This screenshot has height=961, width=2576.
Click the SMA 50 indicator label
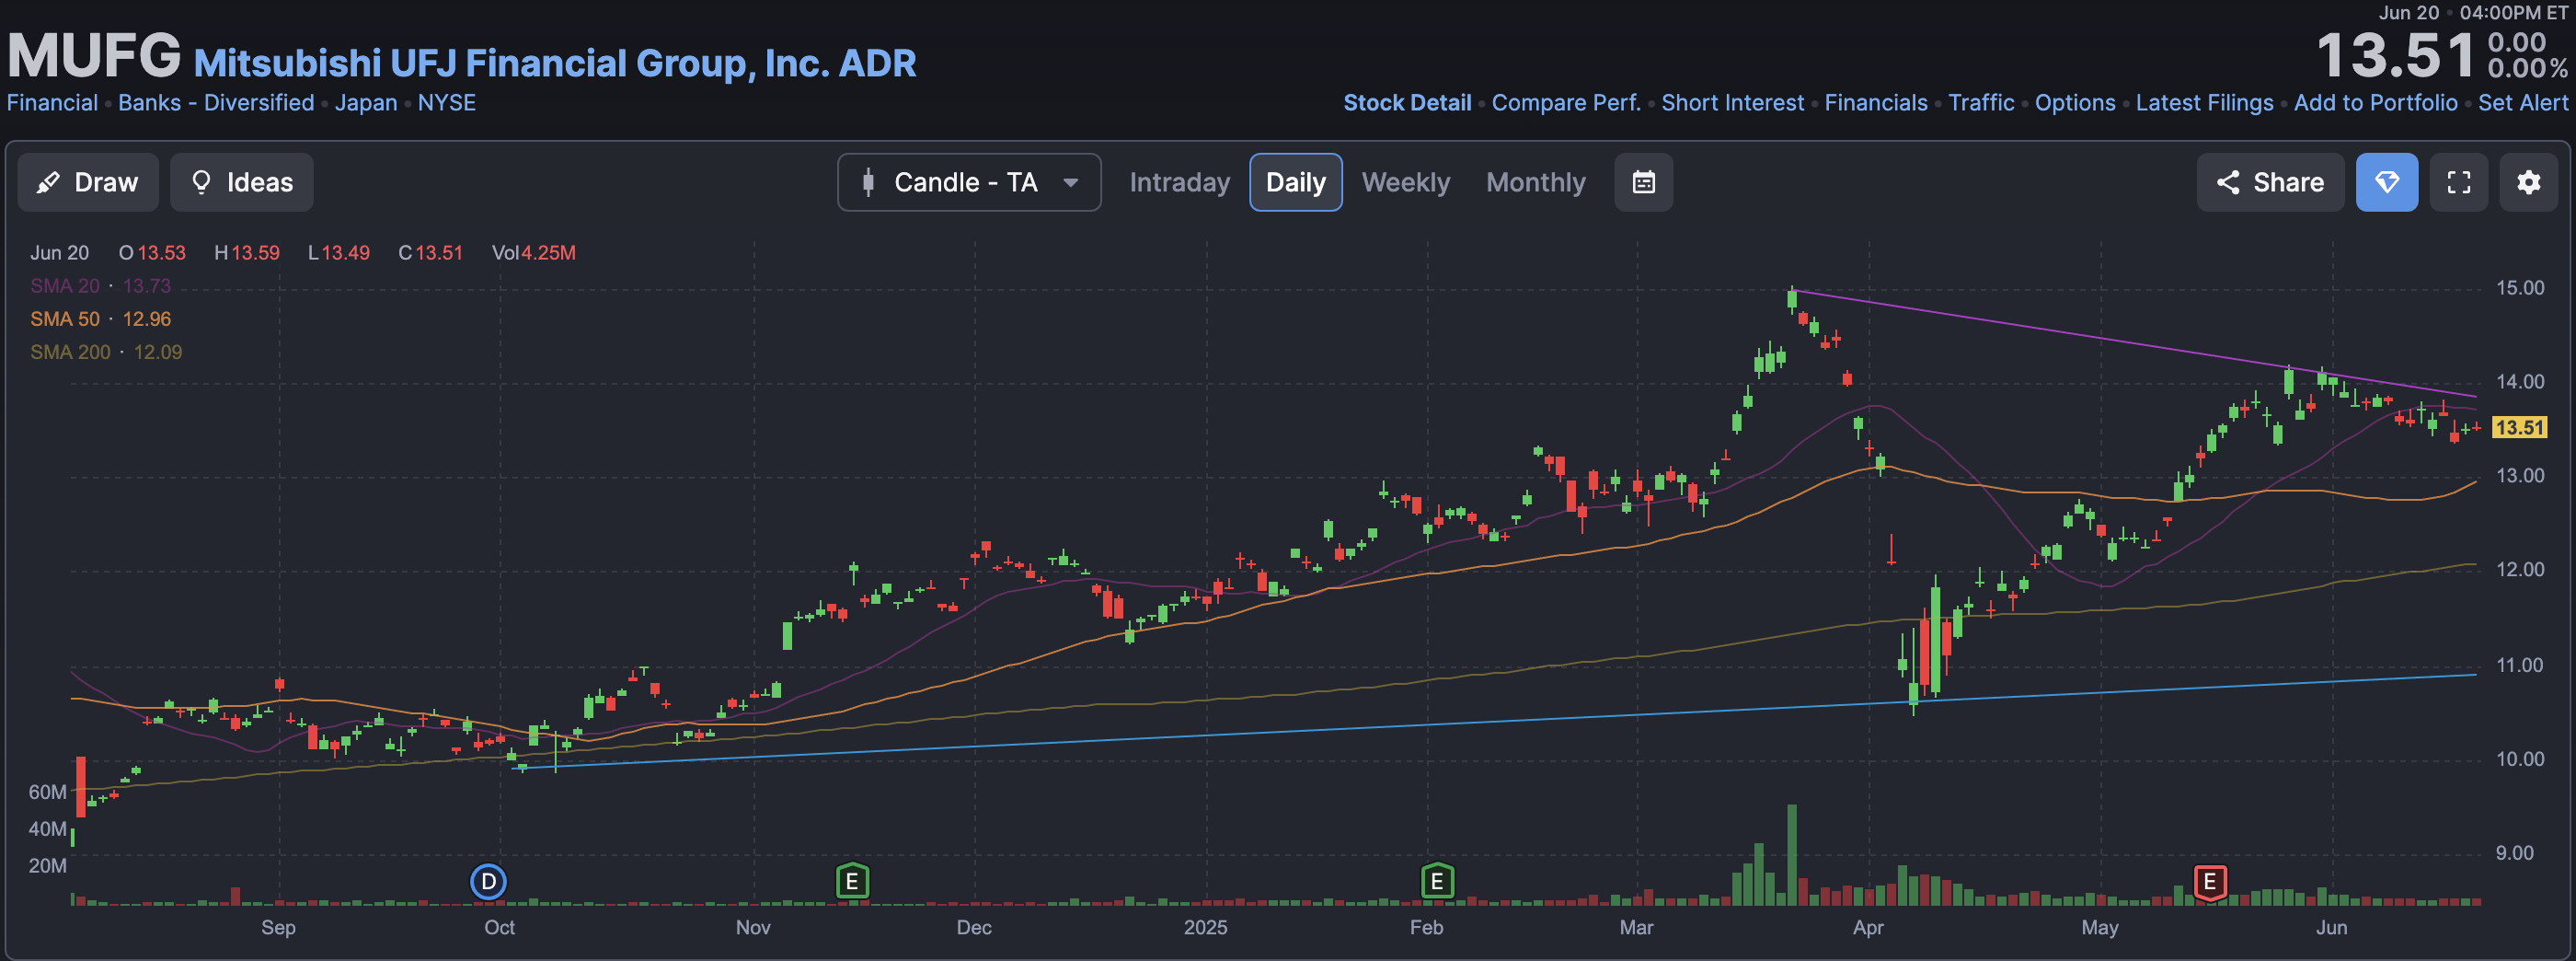click(65, 319)
